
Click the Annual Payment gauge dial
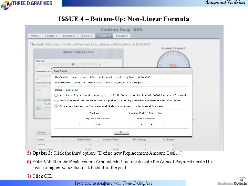[x=173, y=60]
